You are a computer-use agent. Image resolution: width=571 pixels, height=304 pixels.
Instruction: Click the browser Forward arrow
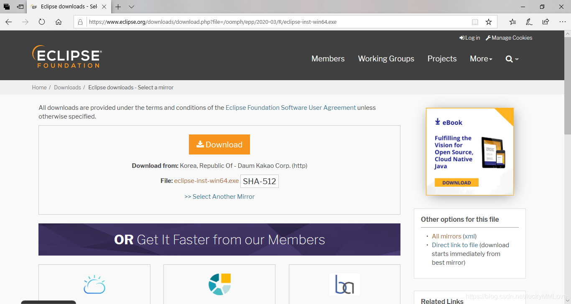point(25,22)
